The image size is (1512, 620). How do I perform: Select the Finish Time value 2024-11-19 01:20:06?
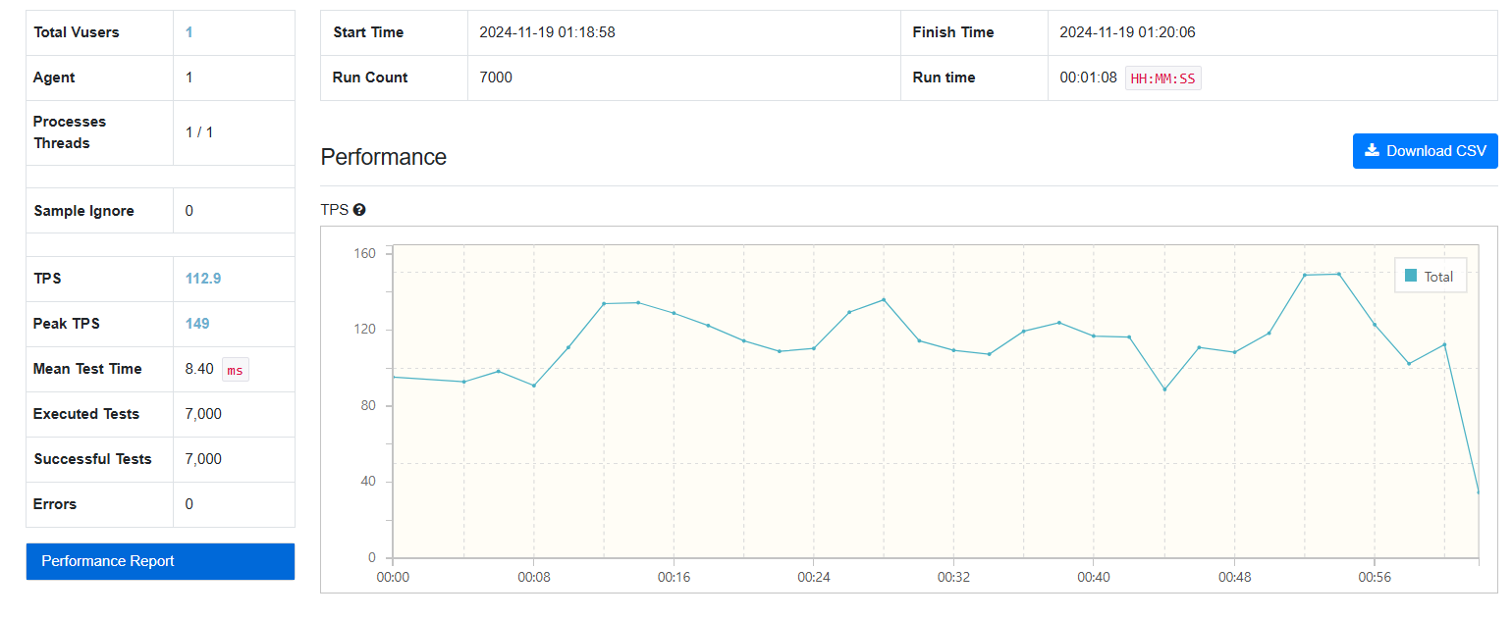[1127, 32]
